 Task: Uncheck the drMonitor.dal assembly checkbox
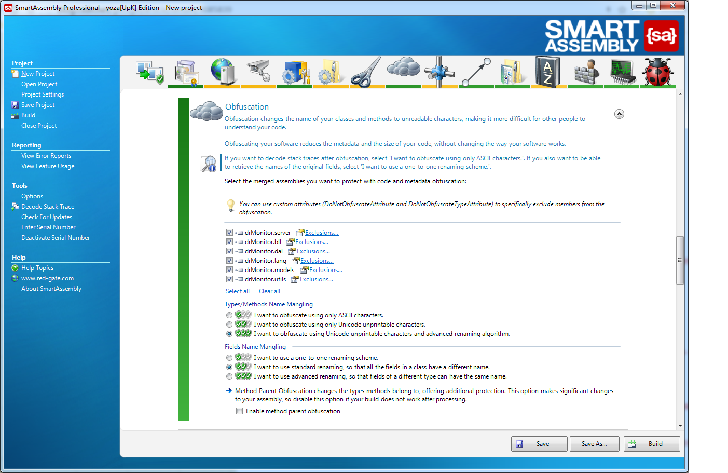pos(229,251)
